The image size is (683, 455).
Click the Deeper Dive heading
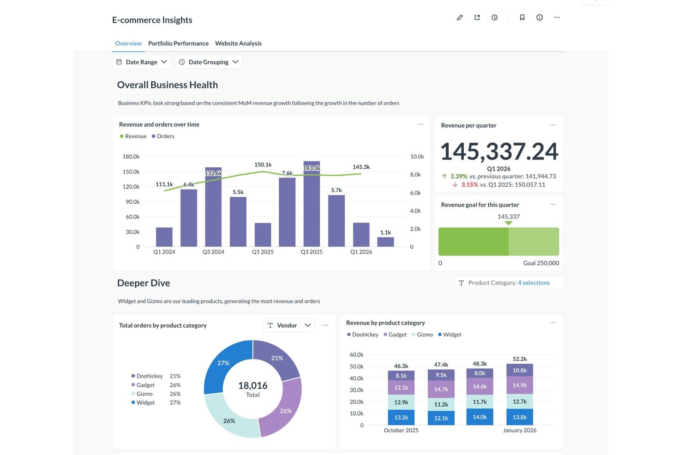coord(144,283)
